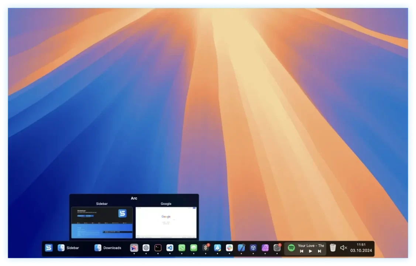The image size is (416, 266).
Task: Click the clock showing 11:51 and date
Action: click(x=361, y=248)
